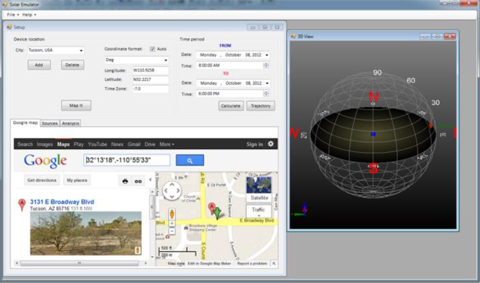Click the Report a problem link
This screenshot has height=283, width=480.
252,263
